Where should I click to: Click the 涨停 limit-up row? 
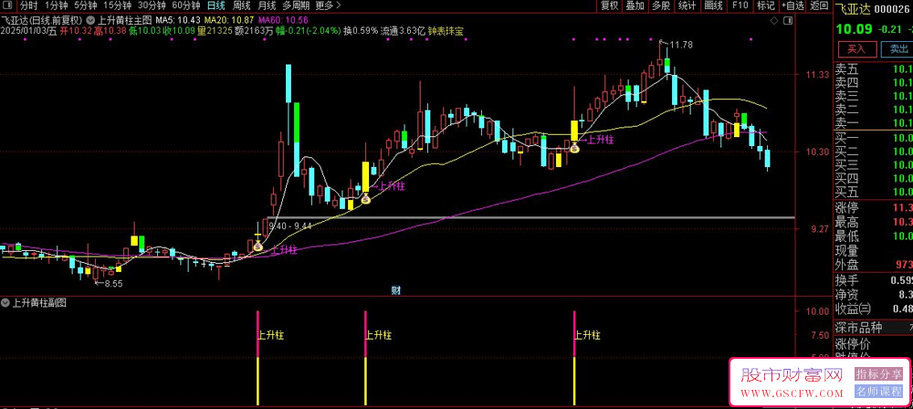click(874, 208)
